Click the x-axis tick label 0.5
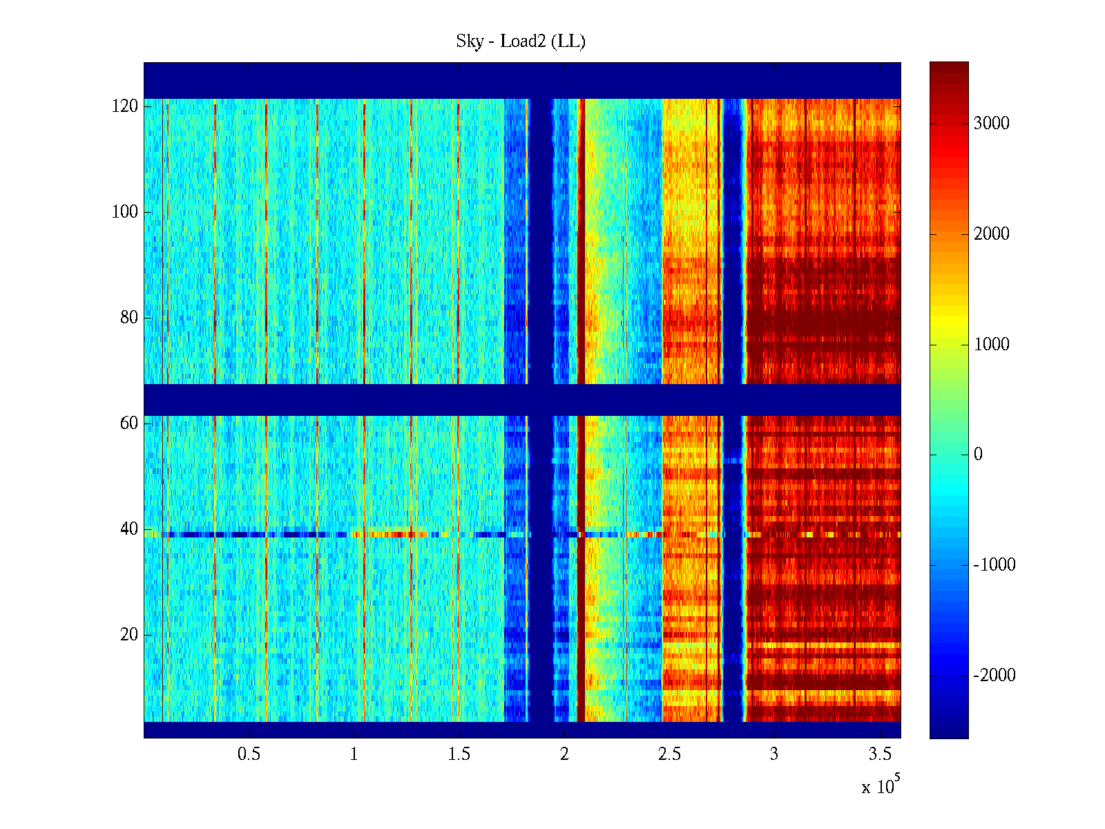This screenshot has width=1105, height=829. 249,754
